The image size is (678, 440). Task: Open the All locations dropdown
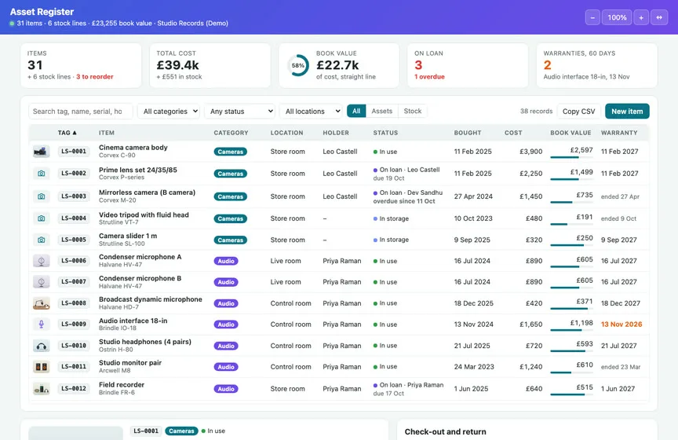click(311, 112)
